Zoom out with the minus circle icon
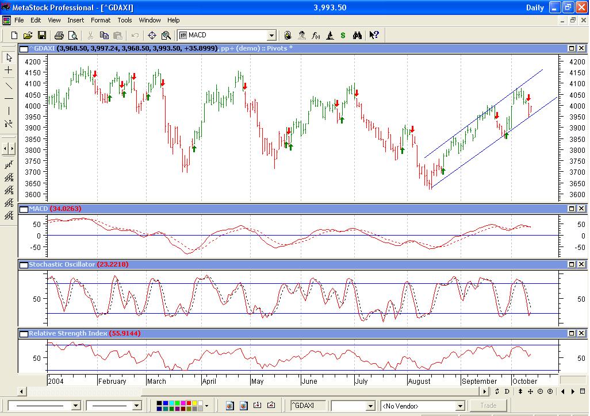This screenshot has width=590, height=416. coord(541,391)
